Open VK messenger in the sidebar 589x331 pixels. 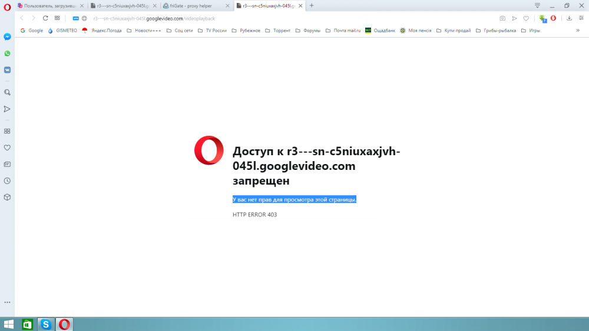tap(7, 70)
